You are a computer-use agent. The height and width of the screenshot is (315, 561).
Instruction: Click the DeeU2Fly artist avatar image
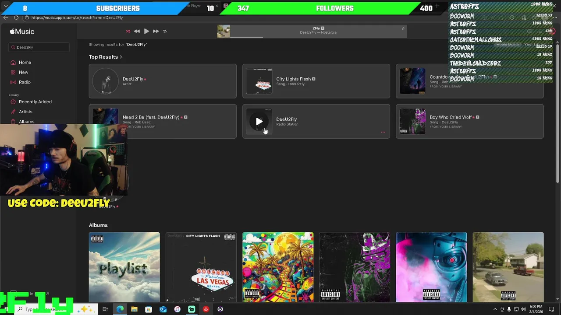(105, 81)
